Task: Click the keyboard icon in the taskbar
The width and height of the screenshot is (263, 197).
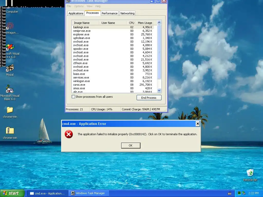Action: [x=230, y=193]
